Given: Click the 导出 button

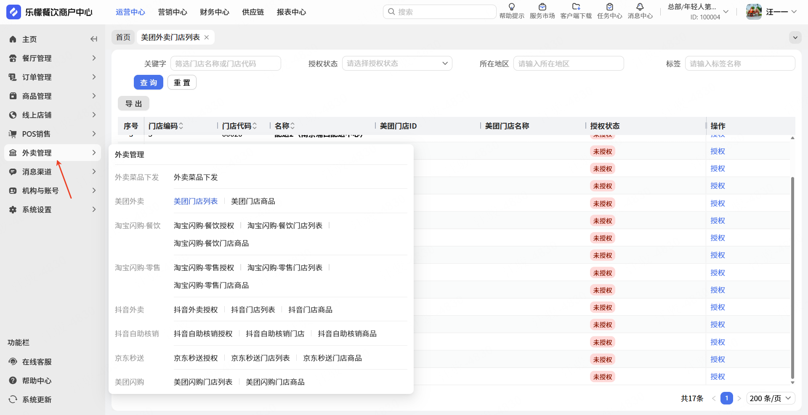Looking at the screenshot, I should click(x=133, y=103).
